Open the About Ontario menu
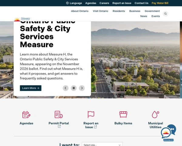The image size is (182, 146). coord(80,11)
